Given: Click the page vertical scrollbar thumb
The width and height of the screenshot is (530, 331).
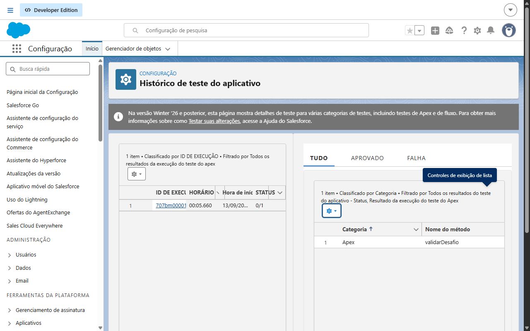Looking at the screenshot, I should point(527,120).
